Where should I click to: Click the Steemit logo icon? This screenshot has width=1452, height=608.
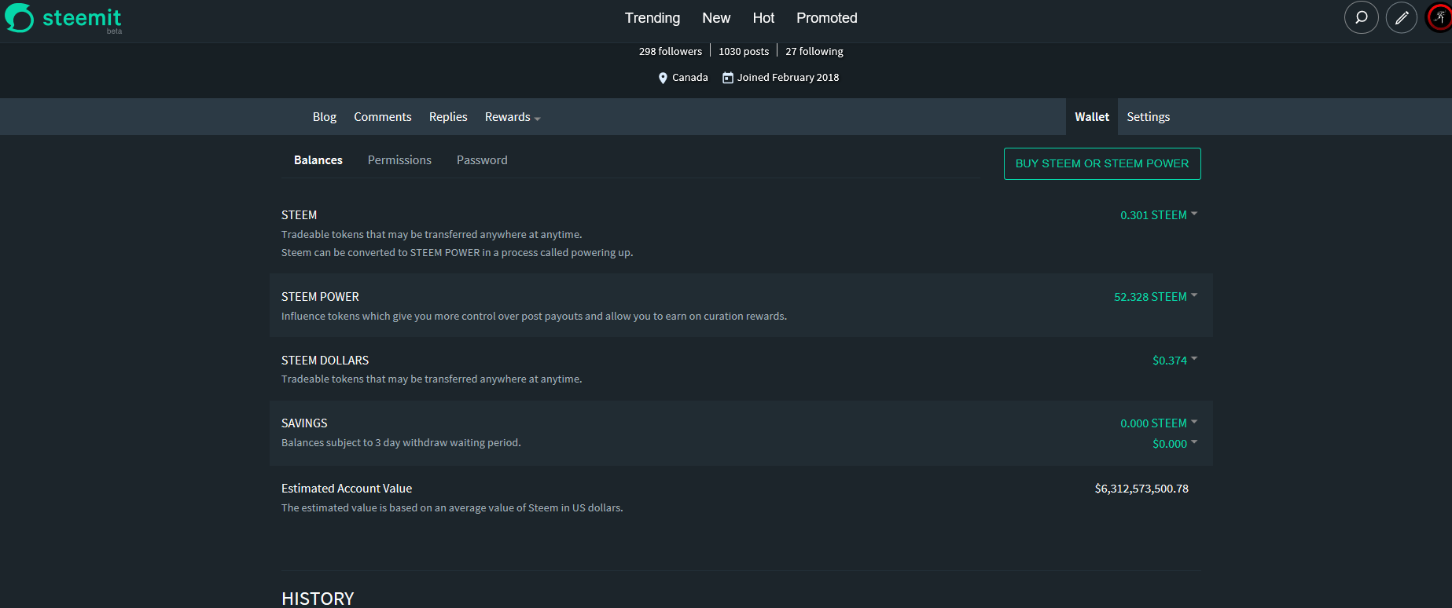click(19, 18)
